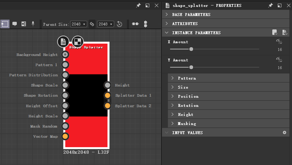This screenshot has width=292, height=165.
Task: Click the comment bubble toolbar icon
Action: [x=15, y=24]
